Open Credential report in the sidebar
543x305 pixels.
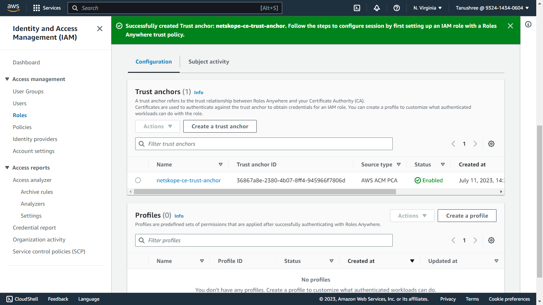[34, 228]
